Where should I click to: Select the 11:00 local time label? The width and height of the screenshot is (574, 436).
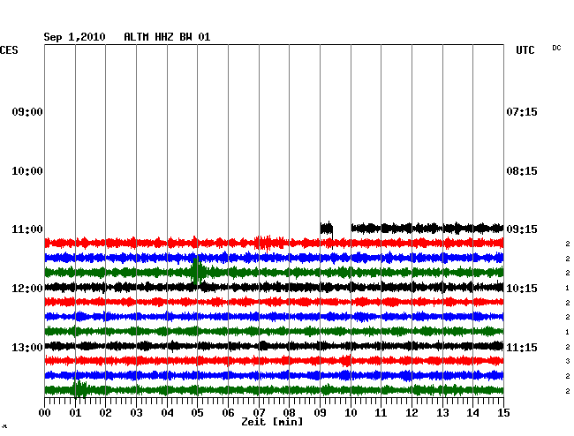pos(27,229)
